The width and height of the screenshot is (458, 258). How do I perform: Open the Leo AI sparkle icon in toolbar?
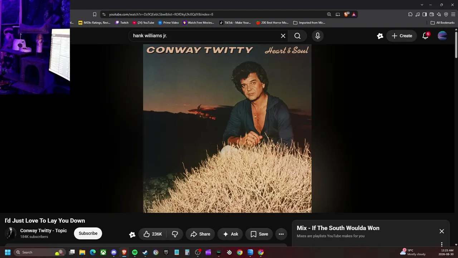tap(439, 14)
